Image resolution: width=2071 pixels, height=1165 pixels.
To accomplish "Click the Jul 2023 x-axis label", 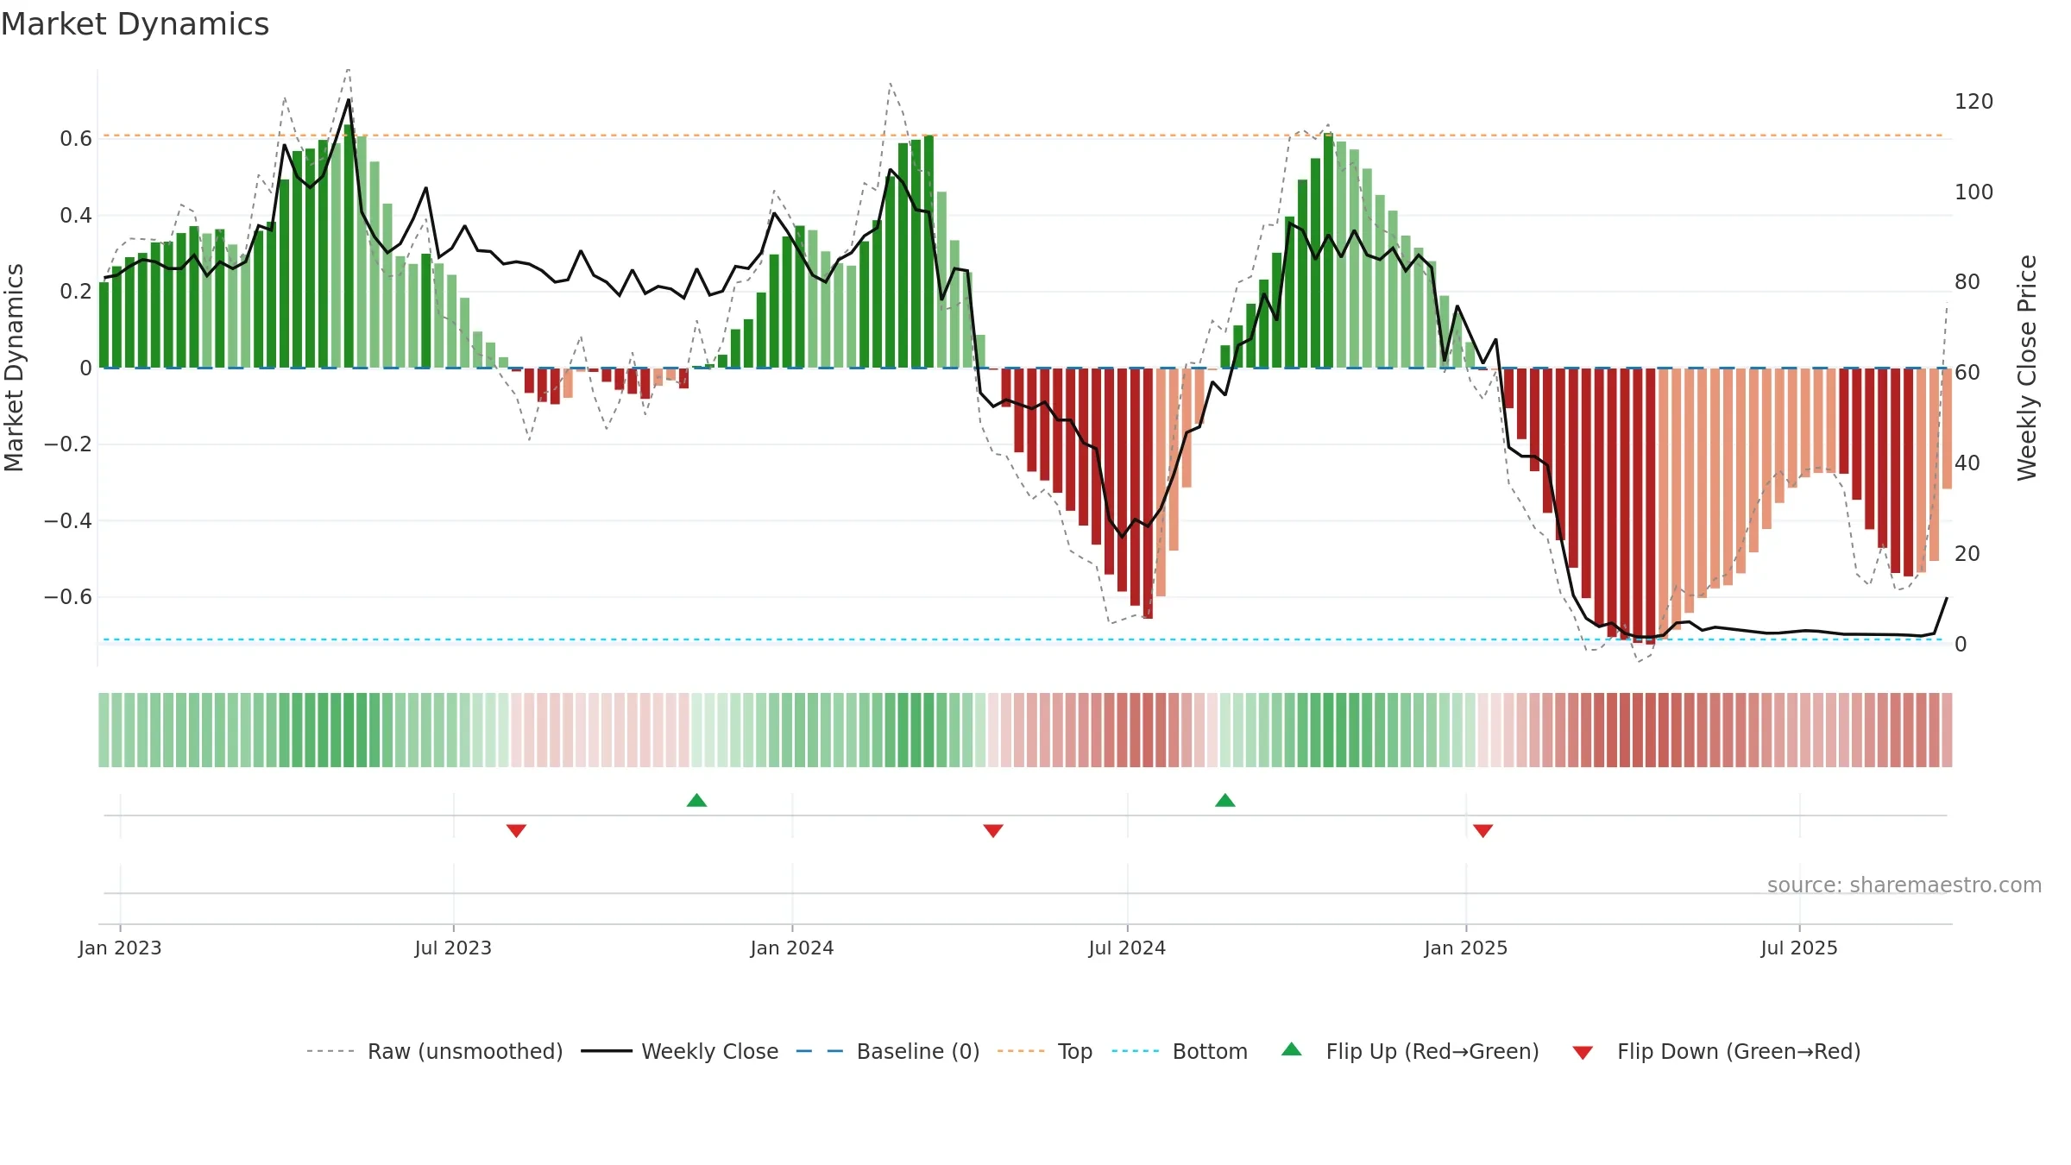I will coord(453,948).
